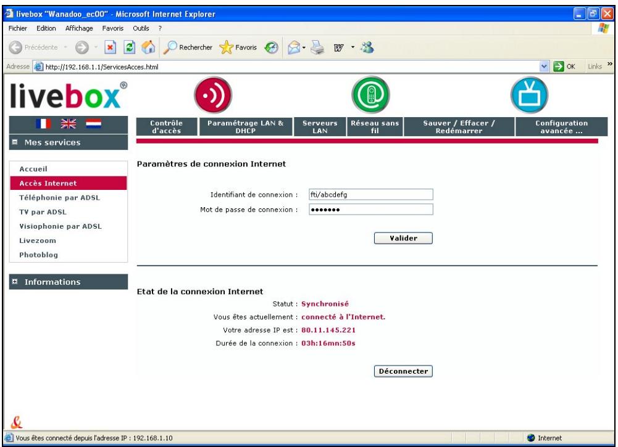The width and height of the screenshot is (618, 447).
Task: Click the page icon in the address bar
Action: pyautogui.click(x=39, y=67)
